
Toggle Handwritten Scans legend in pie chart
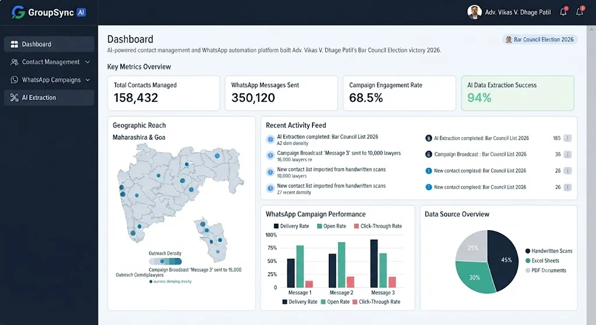549,251
